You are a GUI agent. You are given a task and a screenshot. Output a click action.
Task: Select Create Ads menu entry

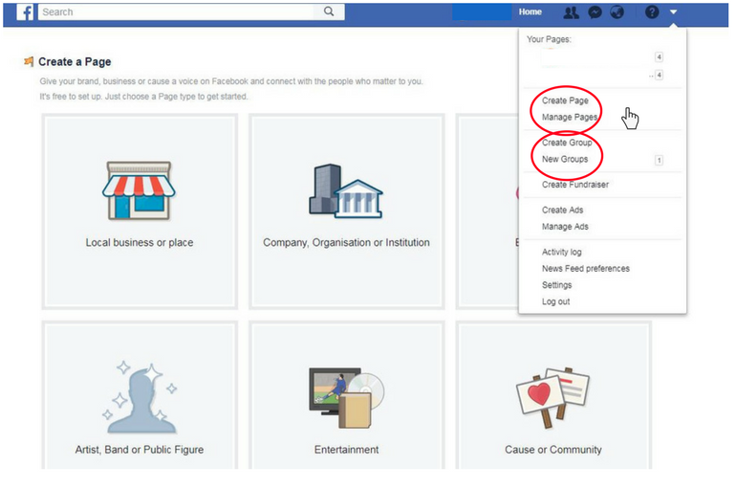coord(562,210)
